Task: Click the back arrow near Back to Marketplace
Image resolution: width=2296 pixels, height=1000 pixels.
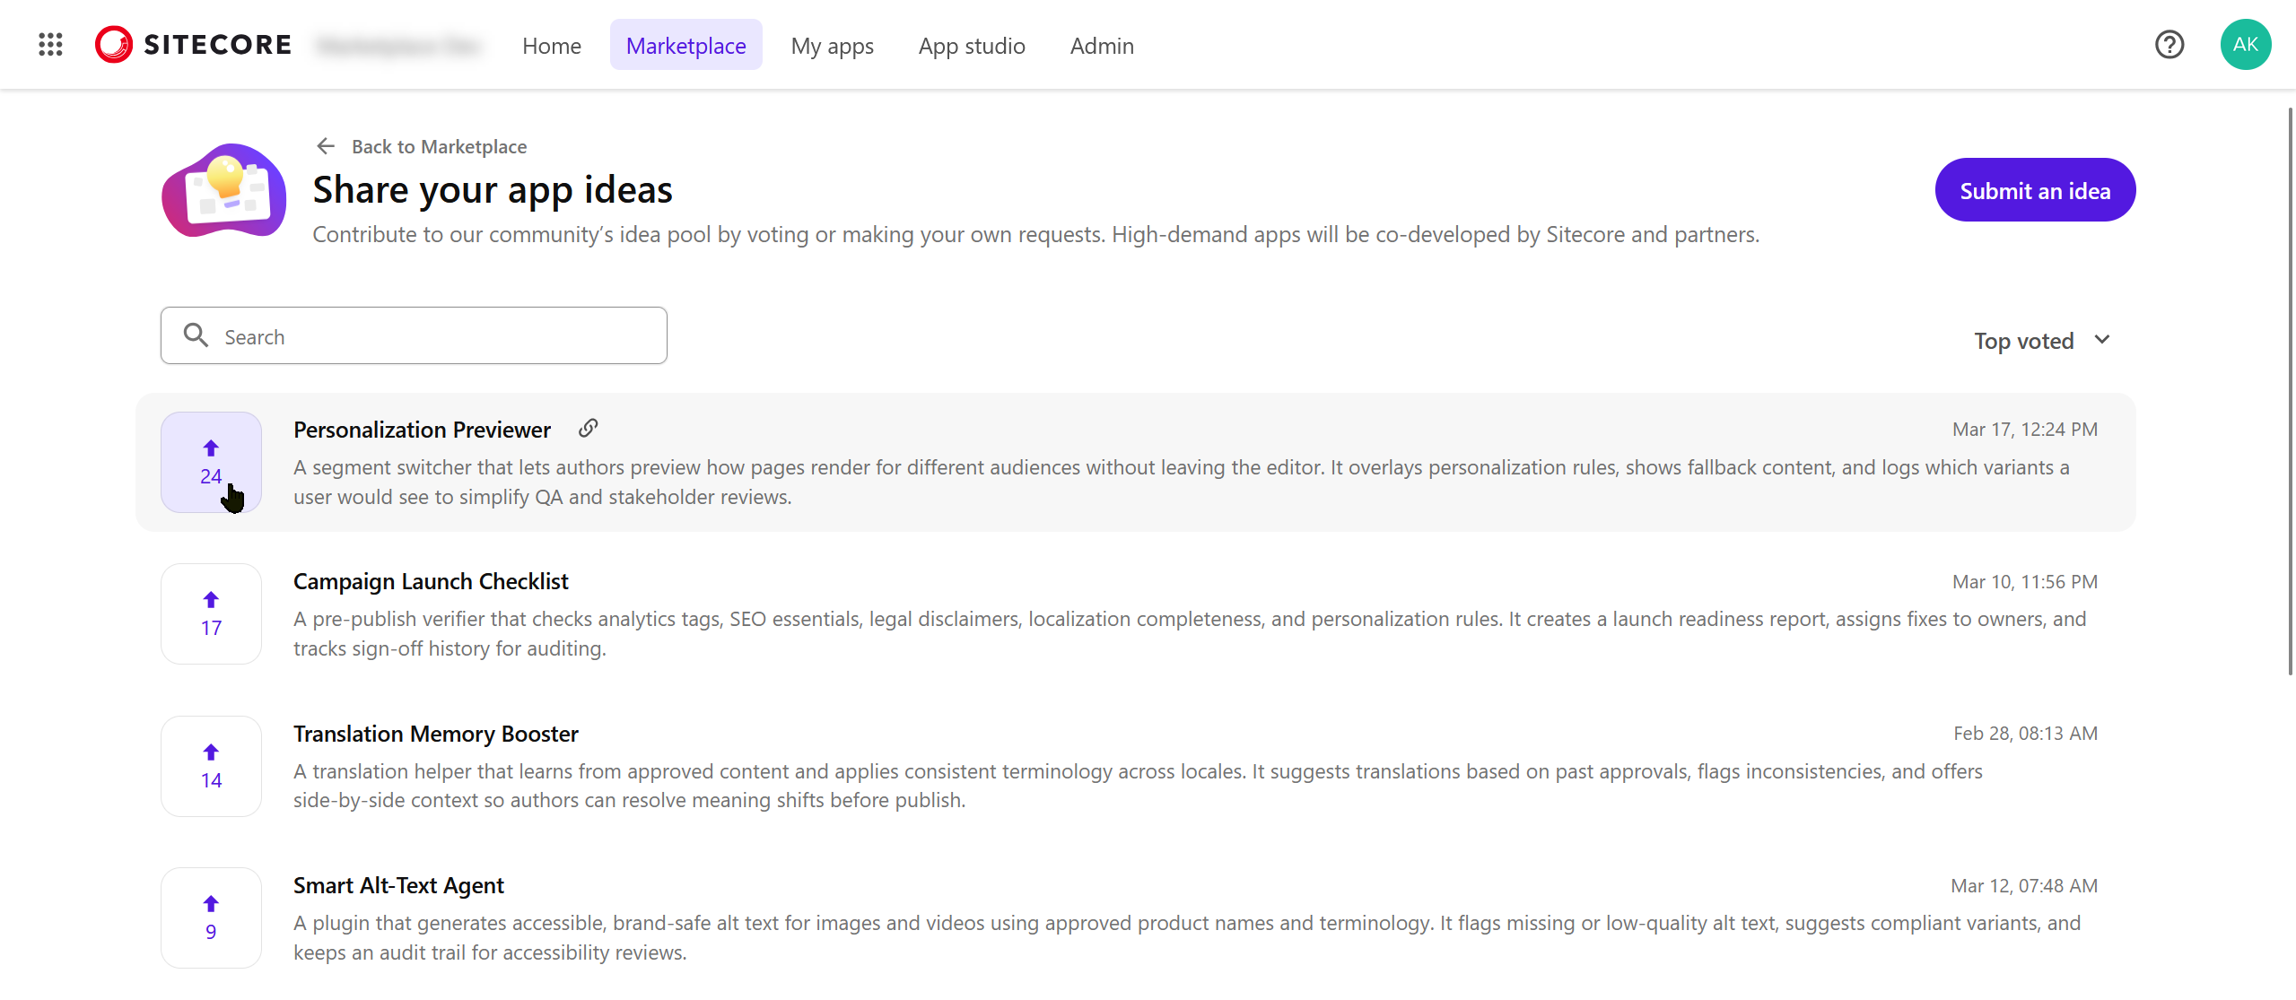Action: [325, 145]
